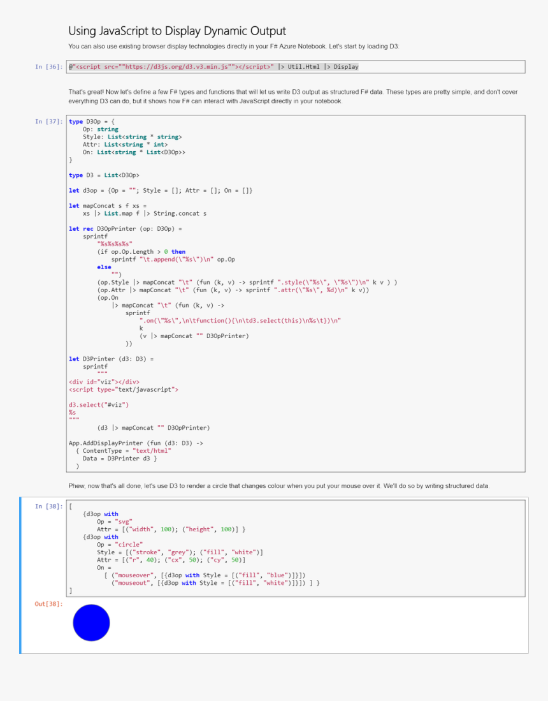Click the 'let D3Printer (d3: D3) =' line
This screenshot has height=701, width=548.
coord(112,359)
